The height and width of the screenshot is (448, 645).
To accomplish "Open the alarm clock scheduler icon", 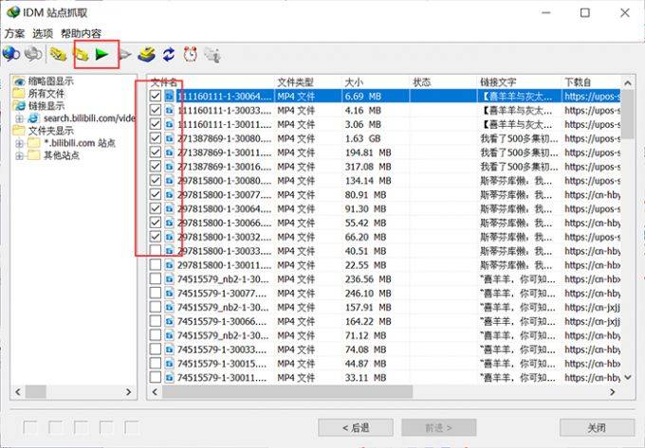I will pos(190,54).
